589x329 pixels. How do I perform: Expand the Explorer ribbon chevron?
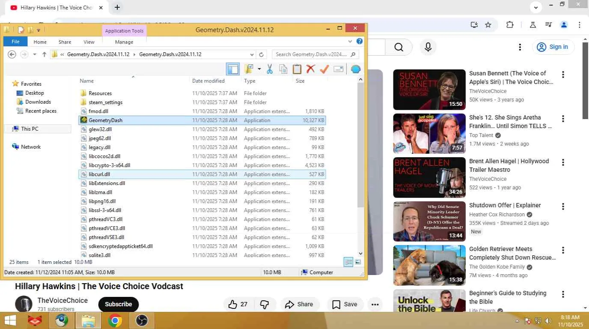350,42
